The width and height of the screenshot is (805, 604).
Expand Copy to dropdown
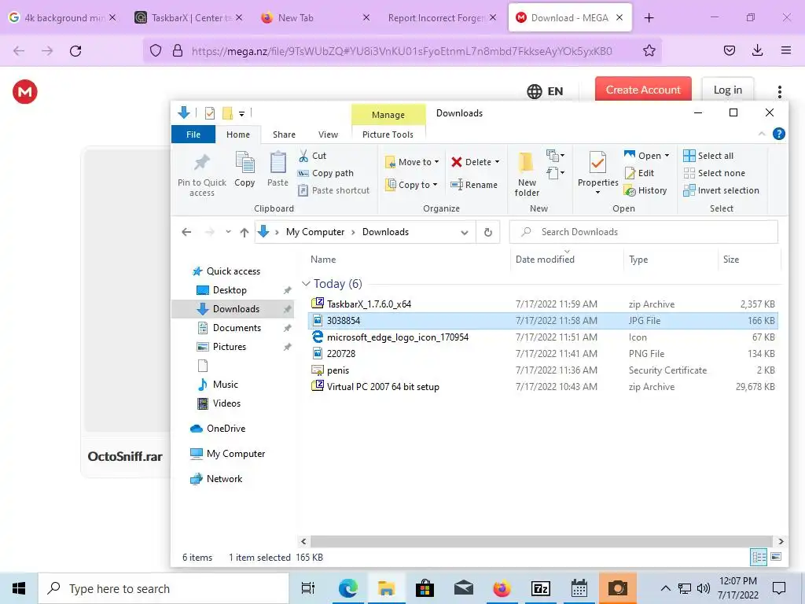[436, 185]
